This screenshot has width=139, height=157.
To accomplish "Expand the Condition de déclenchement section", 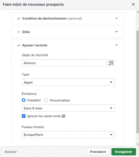I will (x=116, y=18).
